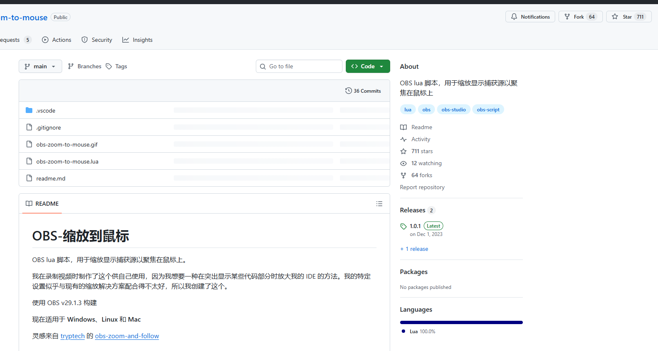Image resolution: width=658 pixels, height=351 pixels.
Task: Open release 1.0.1 link
Action: pos(415,226)
